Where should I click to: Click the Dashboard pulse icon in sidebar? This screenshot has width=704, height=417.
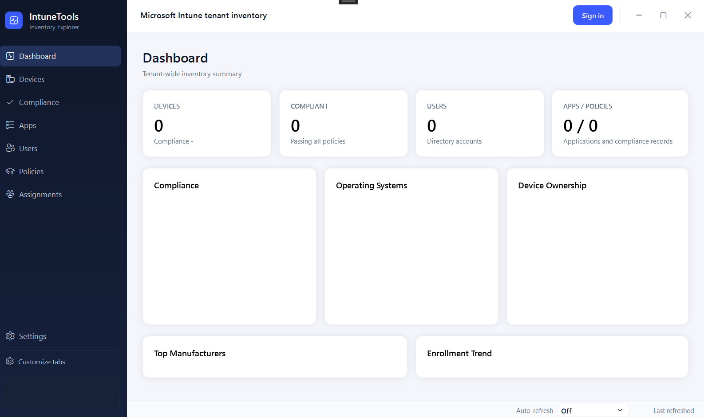pos(10,56)
